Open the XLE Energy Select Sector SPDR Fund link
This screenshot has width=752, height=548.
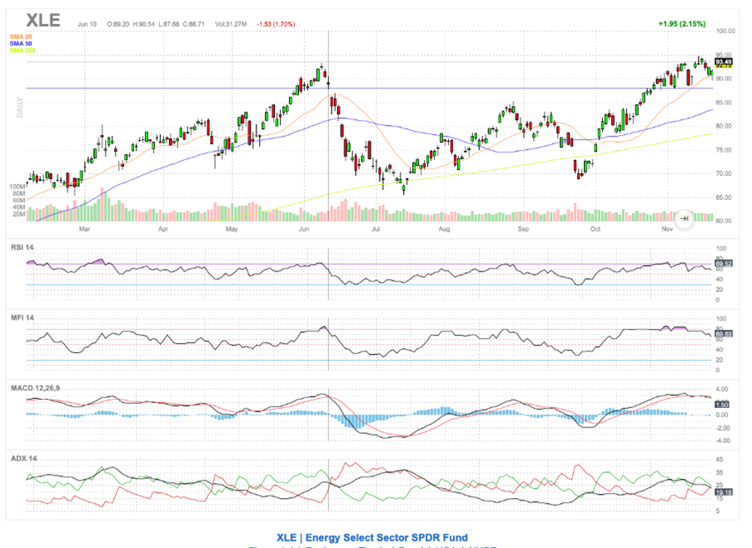point(372,538)
